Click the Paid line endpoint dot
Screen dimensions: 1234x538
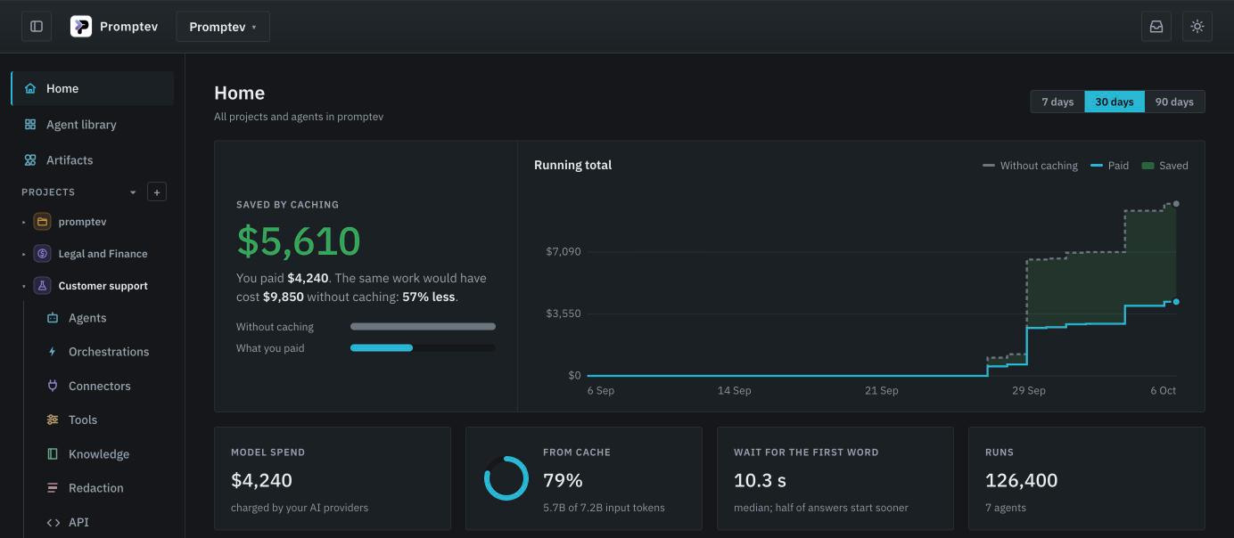pyautogui.click(x=1176, y=302)
